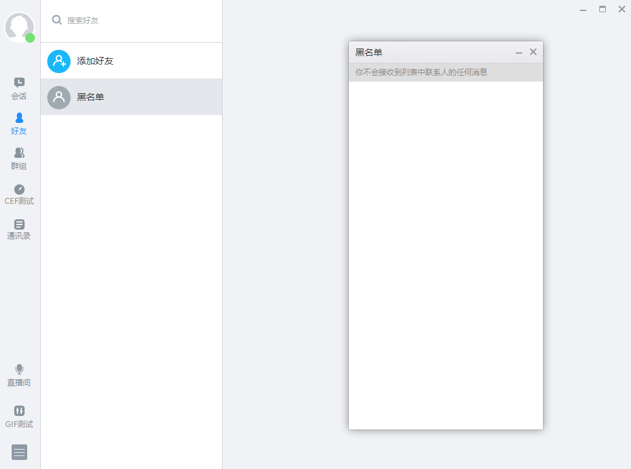Image resolution: width=631 pixels, height=469 pixels.
Task: Click the search magnifier icon
Action: coord(57,19)
